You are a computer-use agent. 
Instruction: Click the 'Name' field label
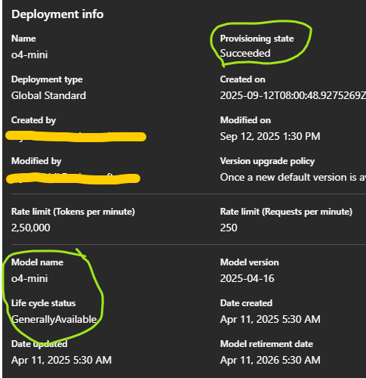click(23, 39)
